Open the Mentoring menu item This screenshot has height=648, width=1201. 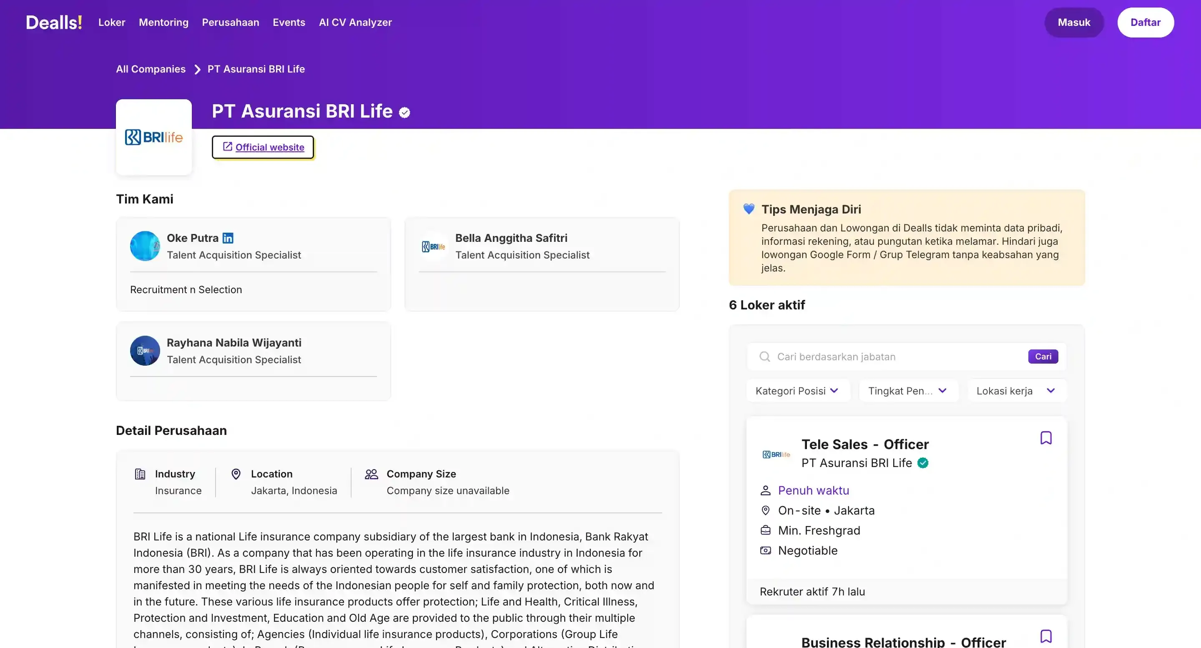(x=163, y=23)
